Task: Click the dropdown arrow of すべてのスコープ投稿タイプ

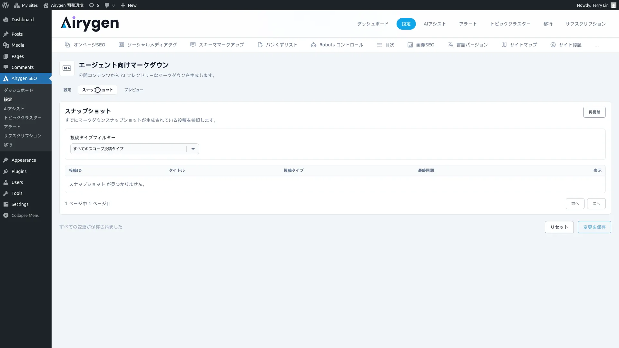Action: click(193, 149)
